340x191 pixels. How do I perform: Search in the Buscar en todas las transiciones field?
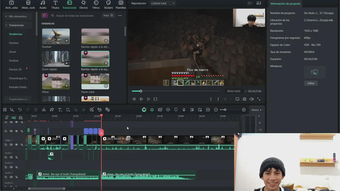click(75, 16)
